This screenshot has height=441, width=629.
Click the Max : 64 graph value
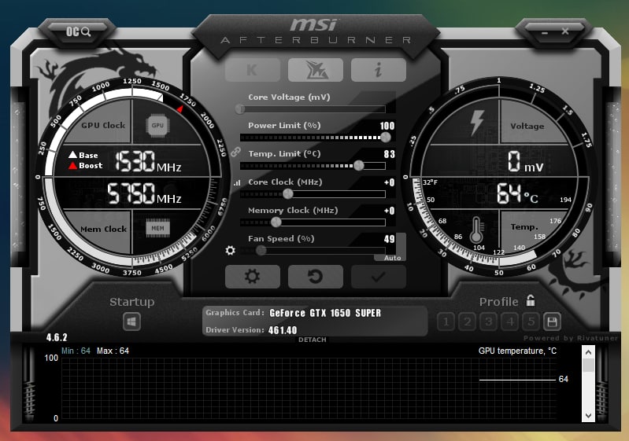[113, 351]
